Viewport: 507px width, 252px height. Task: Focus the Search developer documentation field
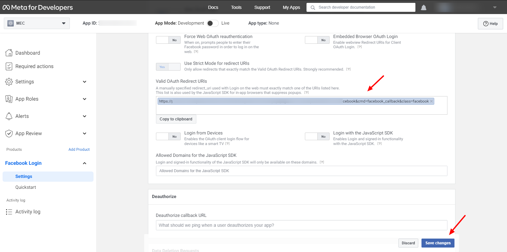(361, 7)
